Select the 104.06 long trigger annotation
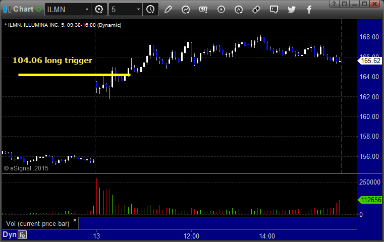384x242 pixels. point(52,60)
